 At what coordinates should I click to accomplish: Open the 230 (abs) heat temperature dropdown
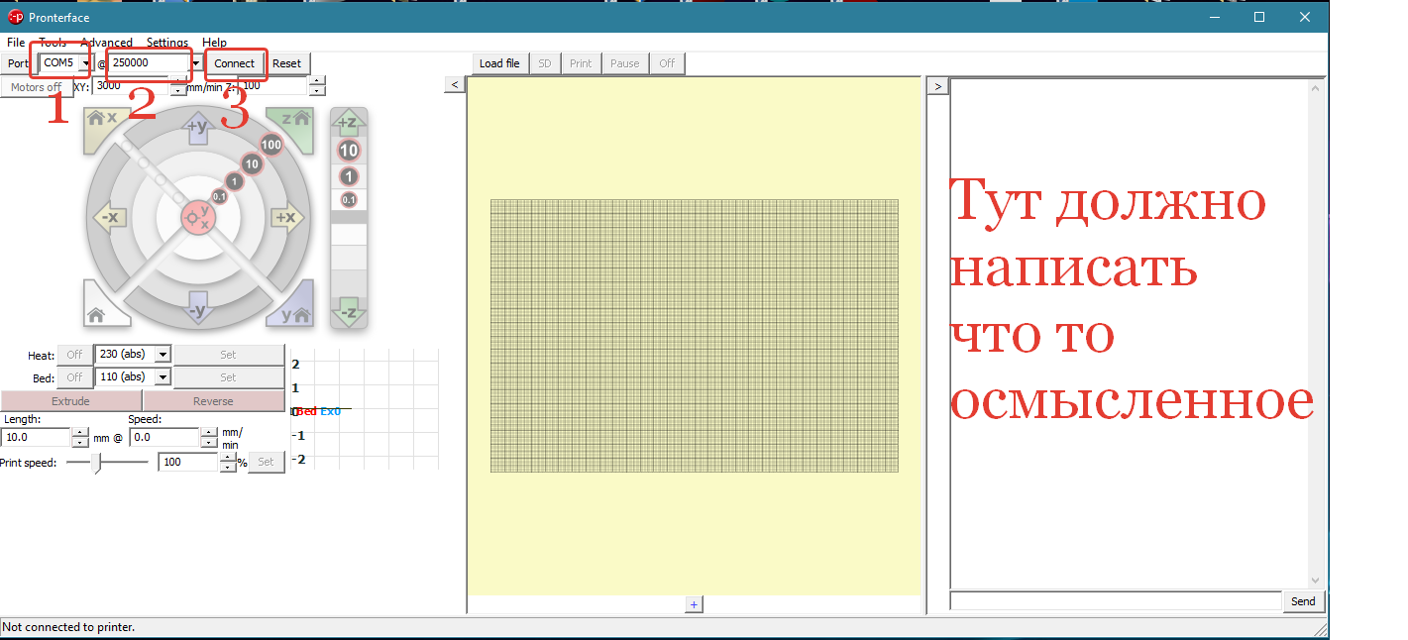163,354
